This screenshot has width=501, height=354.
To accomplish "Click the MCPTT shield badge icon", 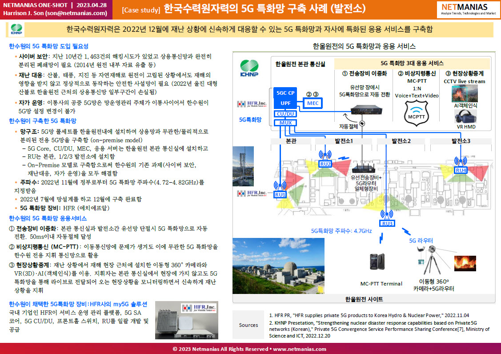I will (417, 113).
